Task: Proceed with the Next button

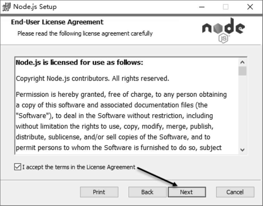Action: coord(186,192)
